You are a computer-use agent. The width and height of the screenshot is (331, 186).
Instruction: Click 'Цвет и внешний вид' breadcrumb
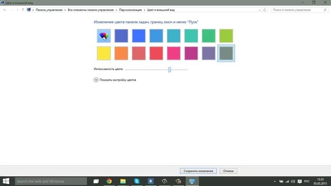click(161, 10)
